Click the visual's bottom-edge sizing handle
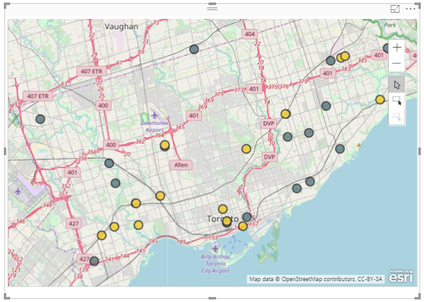Viewport: 424px width, 302px height. pos(212,298)
